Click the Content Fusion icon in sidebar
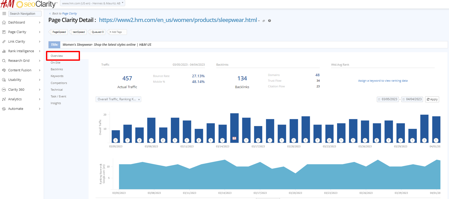 (4, 70)
